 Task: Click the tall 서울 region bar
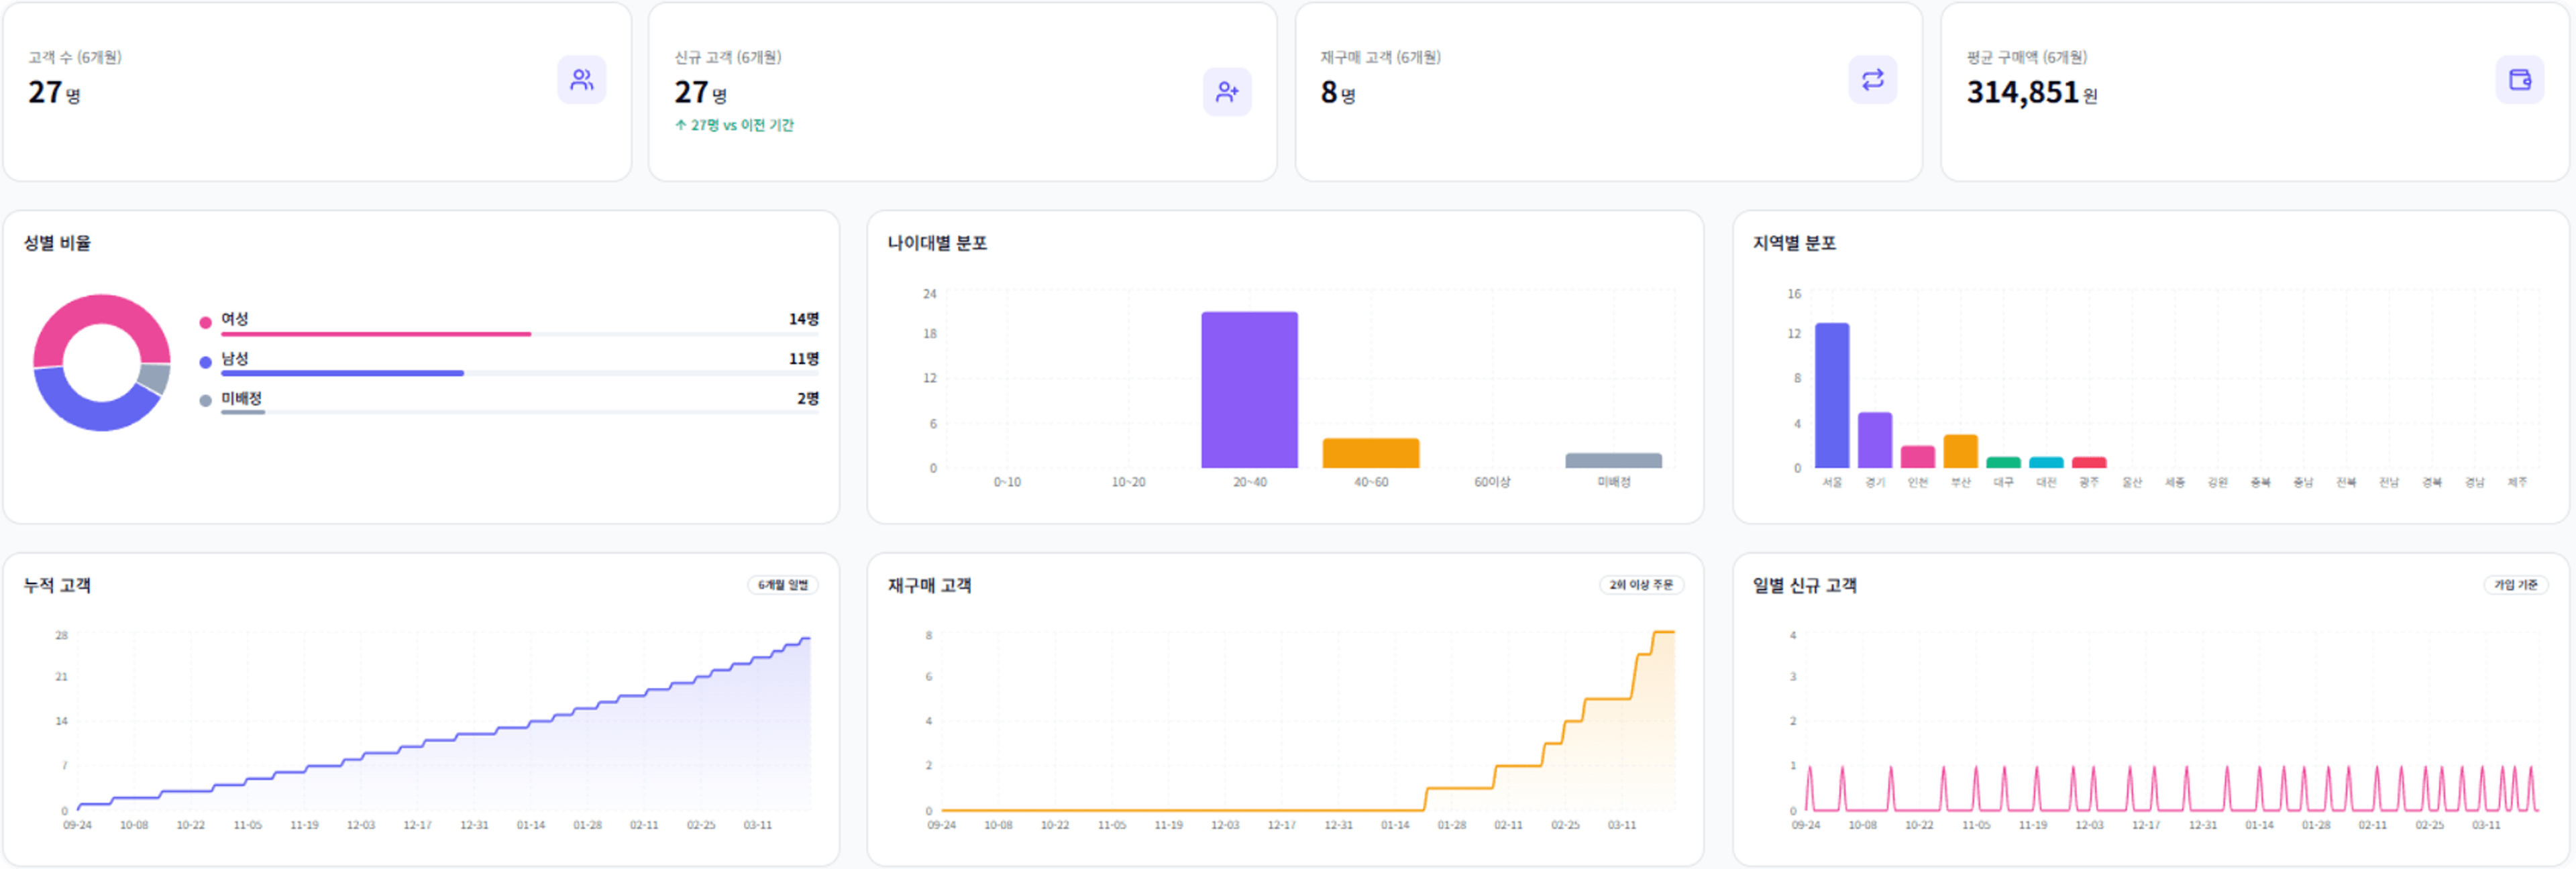click(x=1831, y=395)
